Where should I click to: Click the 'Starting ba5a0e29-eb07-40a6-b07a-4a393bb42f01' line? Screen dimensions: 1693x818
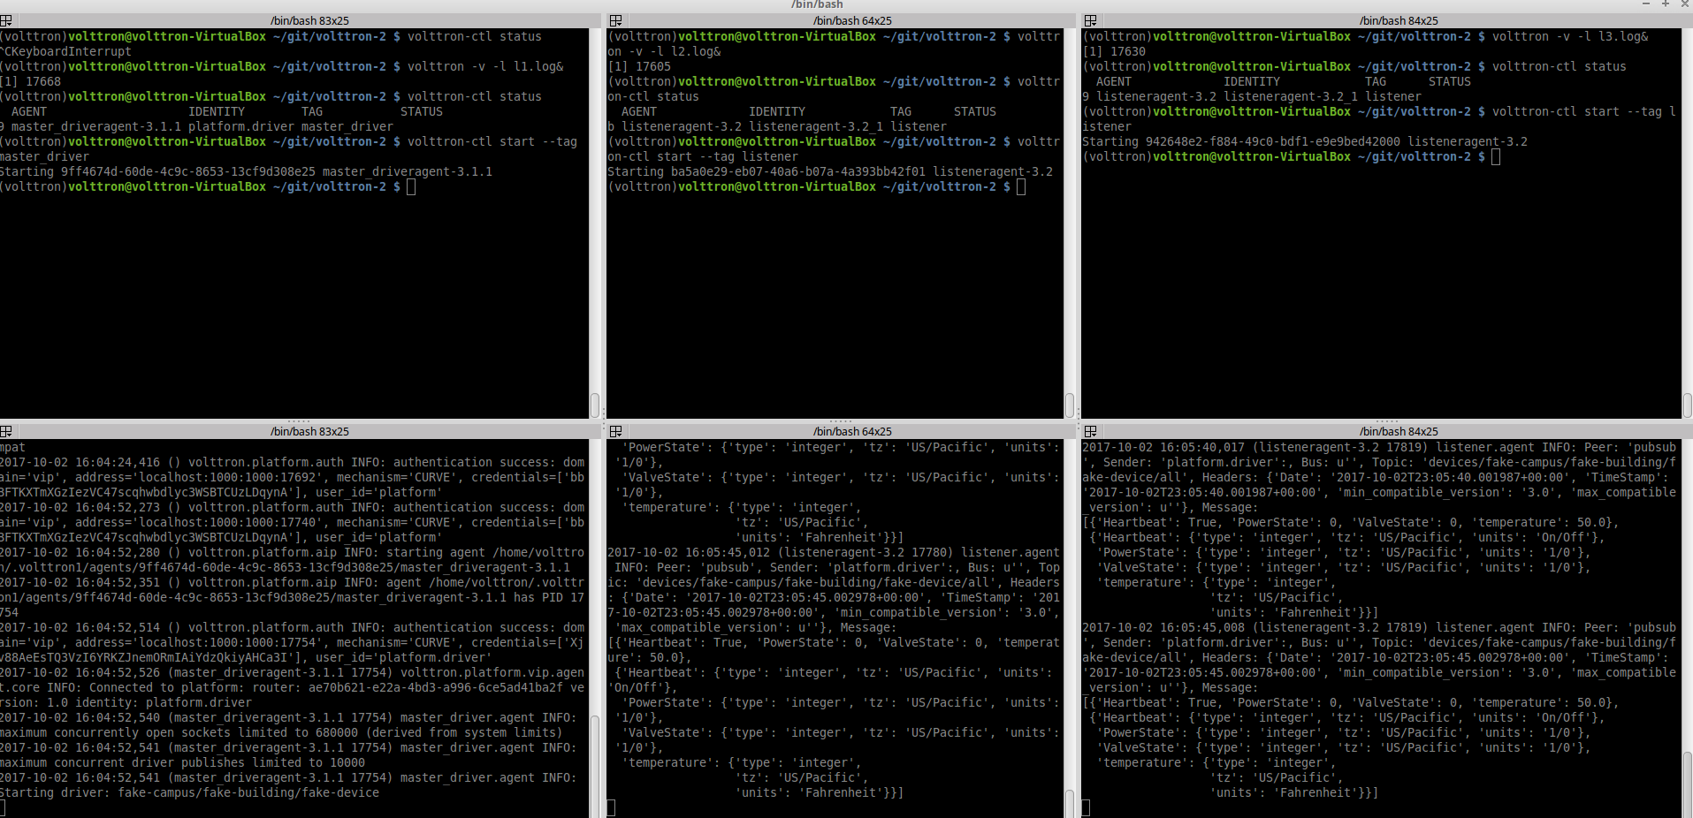[830, 171]
